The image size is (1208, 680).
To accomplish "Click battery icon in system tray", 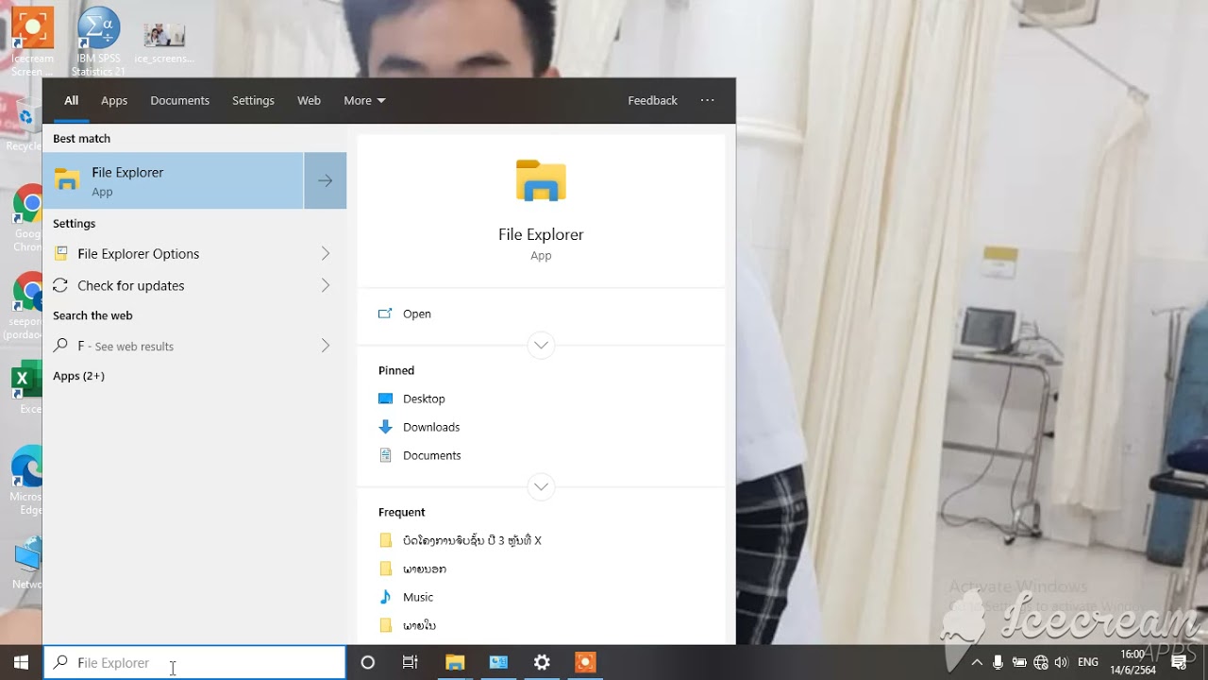I will (x=1019, y=662).
